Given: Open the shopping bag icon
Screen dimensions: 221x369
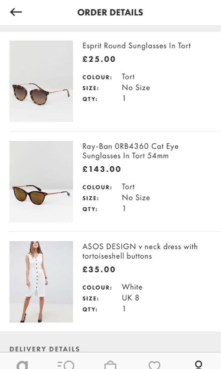Looking at the screenshot, I should point(110,365).
